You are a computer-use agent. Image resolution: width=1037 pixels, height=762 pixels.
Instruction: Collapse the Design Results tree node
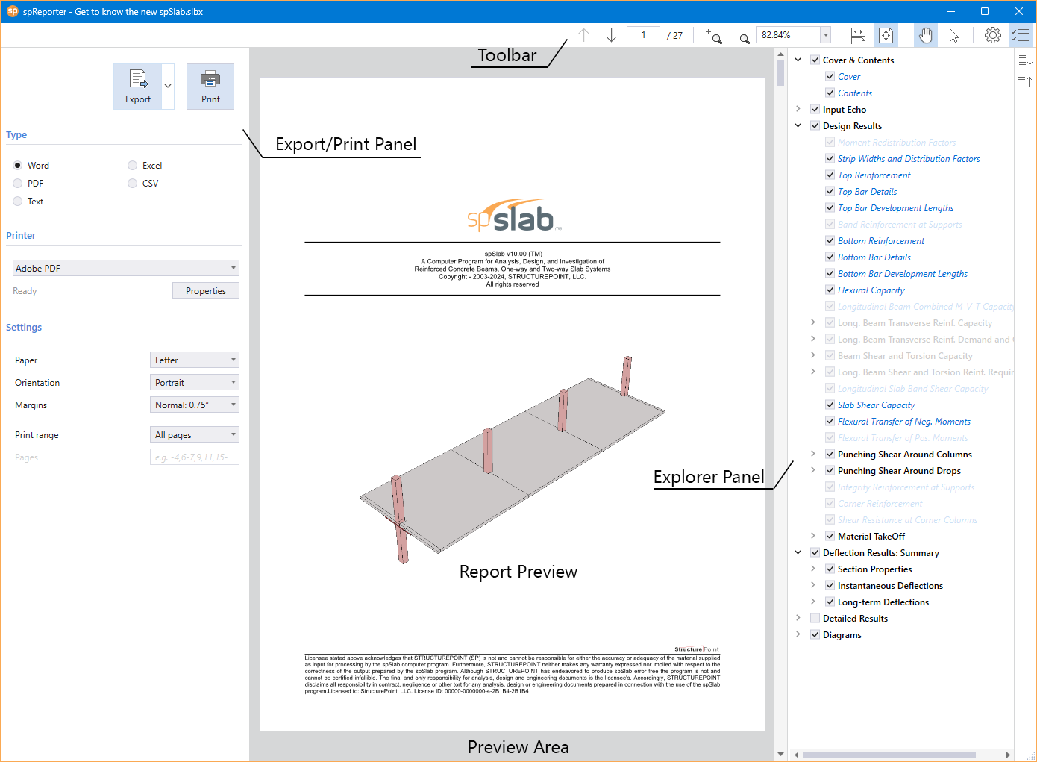798,126
